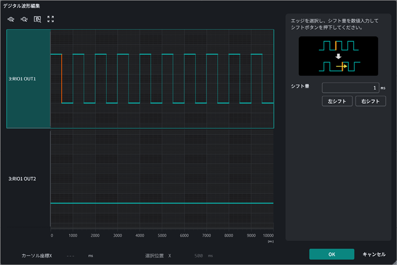Click the last falling edge of the OUT1 waveform

262,78
